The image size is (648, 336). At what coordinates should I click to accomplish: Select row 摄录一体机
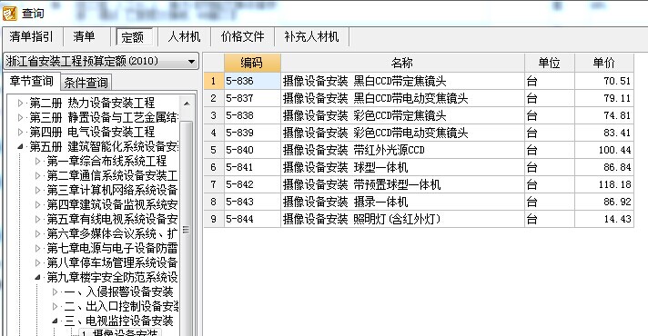tap(419, 202)
